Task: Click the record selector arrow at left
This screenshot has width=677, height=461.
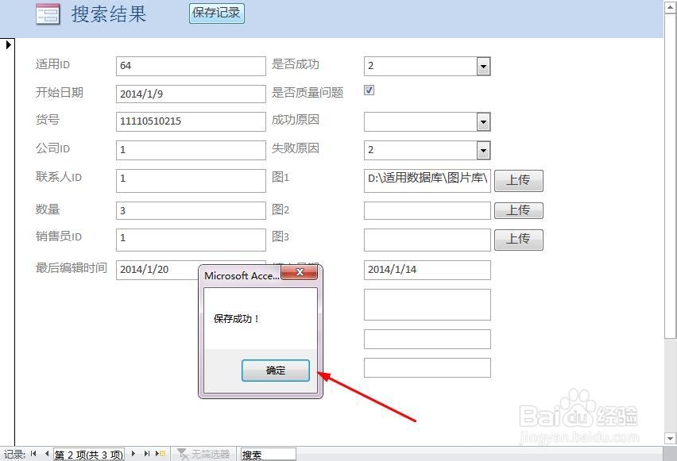Action: pyautogui.click(x=8, y=44)
